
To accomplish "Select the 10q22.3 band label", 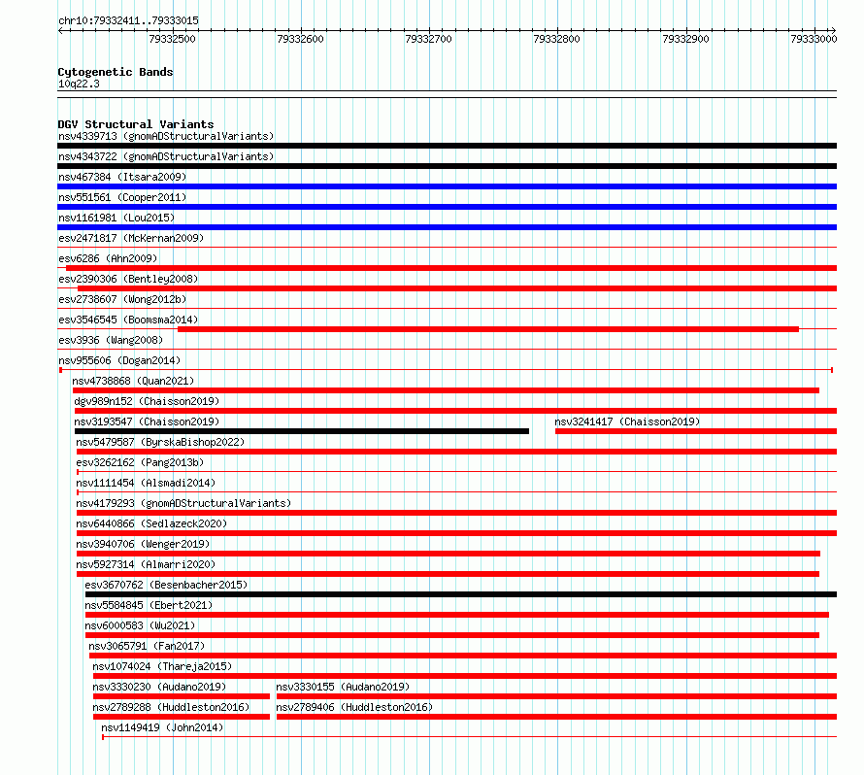I will coord(79,84).
